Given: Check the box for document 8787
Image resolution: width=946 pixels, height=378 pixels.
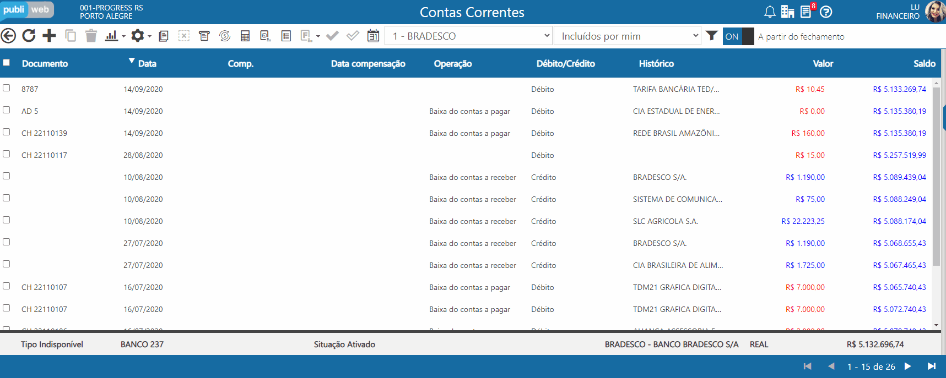Looking at the screenshot, I should tap(7, 88).
